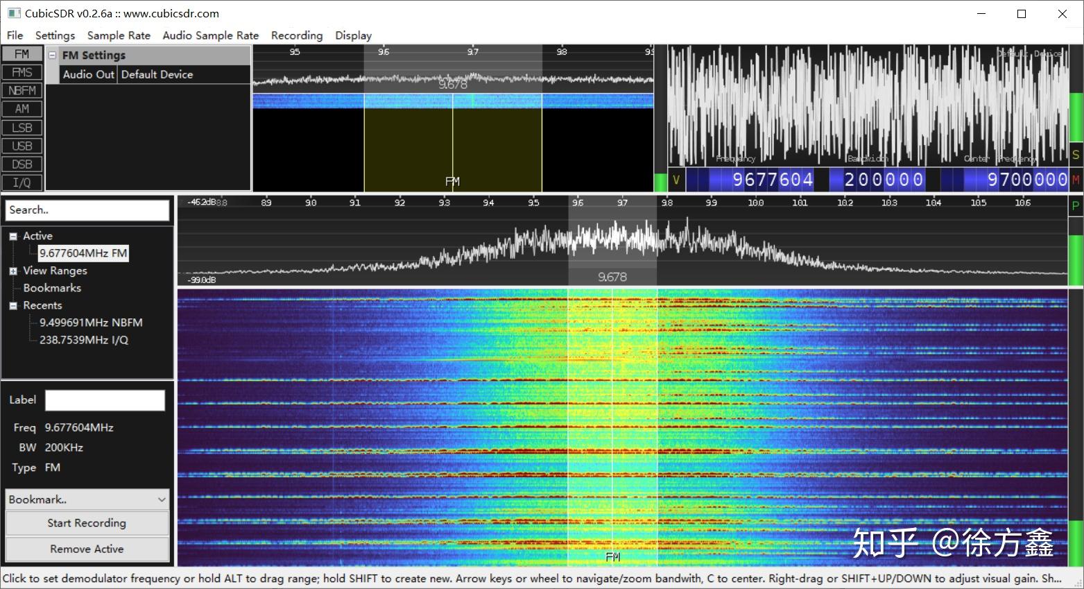Click the Start Recording button
This screenshot has height=589, width=1084.
pos(87,523)
